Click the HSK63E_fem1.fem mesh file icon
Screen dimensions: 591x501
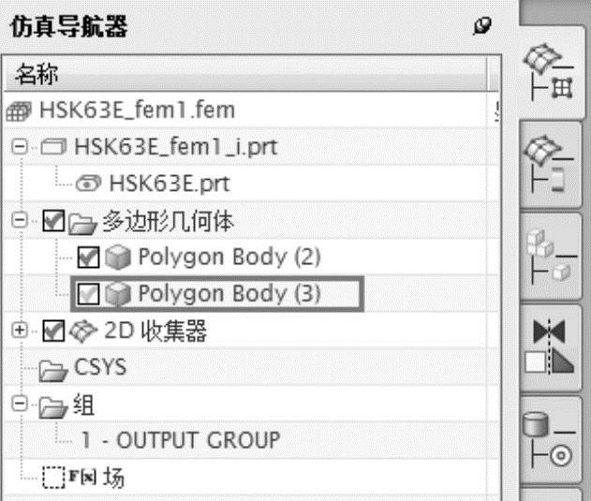pyautogui.click(x=19, y=111)
